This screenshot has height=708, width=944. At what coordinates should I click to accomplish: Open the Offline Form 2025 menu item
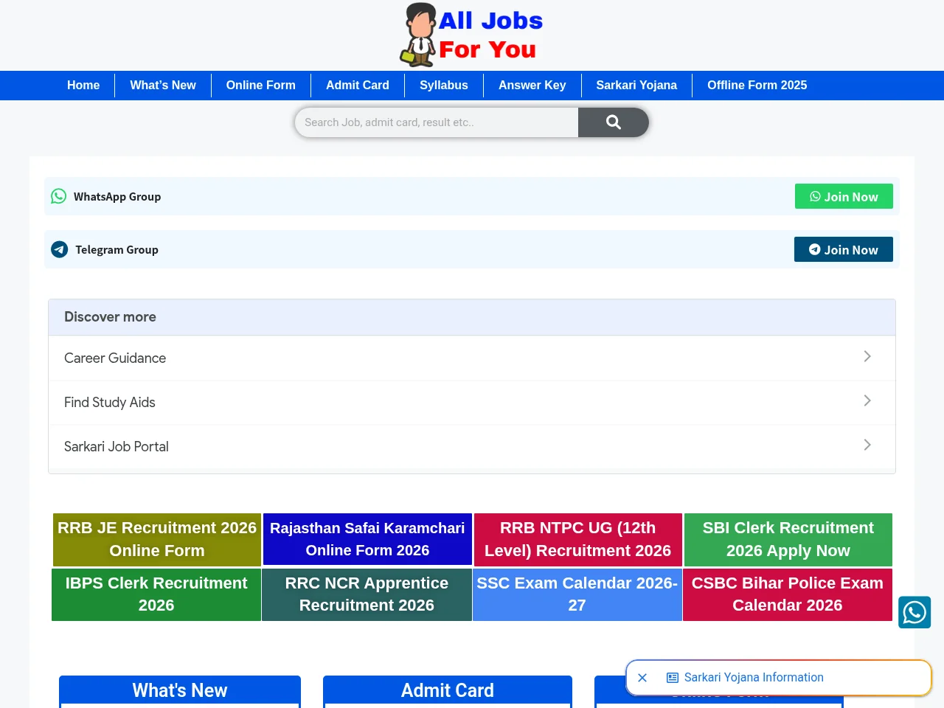point(757,86)
